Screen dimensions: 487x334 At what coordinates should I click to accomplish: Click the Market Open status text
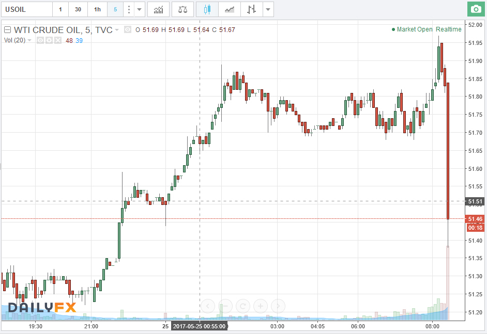(x=415, y=29)
